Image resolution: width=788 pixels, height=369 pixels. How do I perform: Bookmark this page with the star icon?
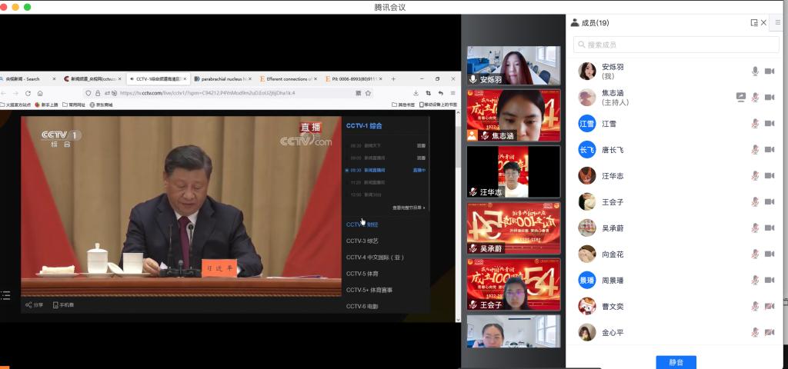coord(368,93)
